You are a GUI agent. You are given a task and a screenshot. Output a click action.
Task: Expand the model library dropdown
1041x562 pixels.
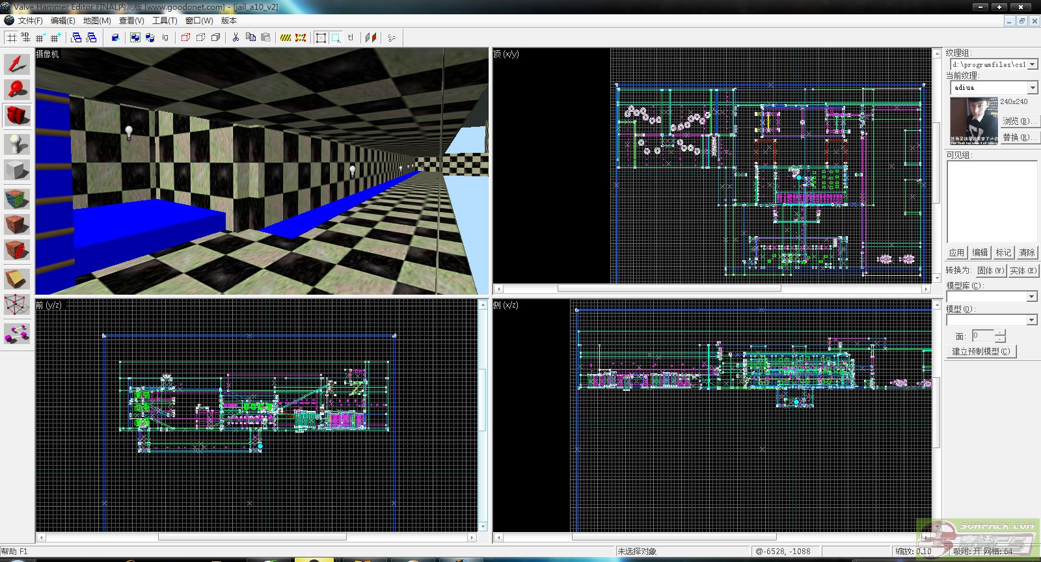click(x=1031, y=297)
